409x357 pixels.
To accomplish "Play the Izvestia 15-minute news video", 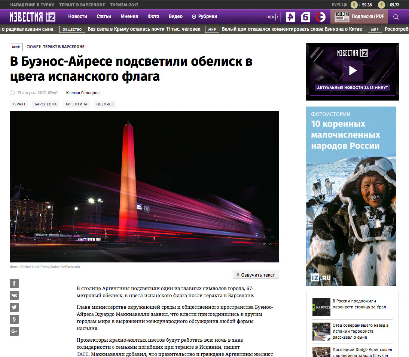I will [352, 70].
